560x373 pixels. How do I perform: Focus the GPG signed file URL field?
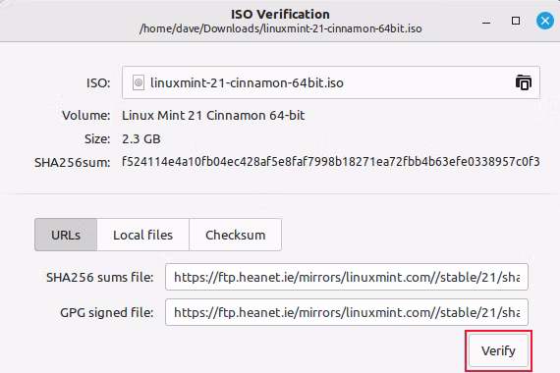[347, 312]
